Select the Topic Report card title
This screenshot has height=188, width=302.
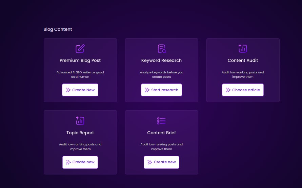(80, 133)
